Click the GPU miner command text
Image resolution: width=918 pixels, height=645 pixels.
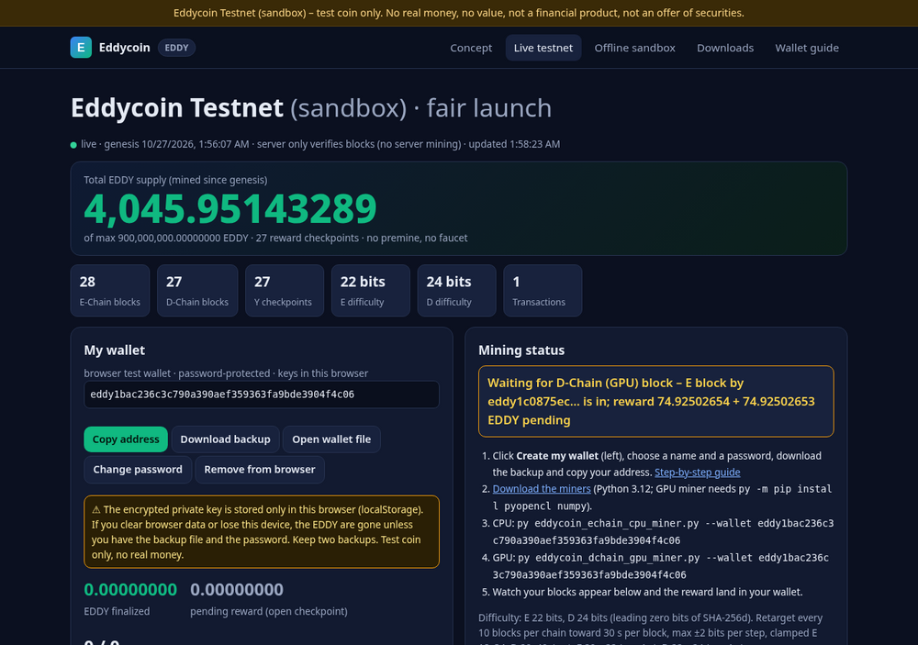(x=660, y=566)
